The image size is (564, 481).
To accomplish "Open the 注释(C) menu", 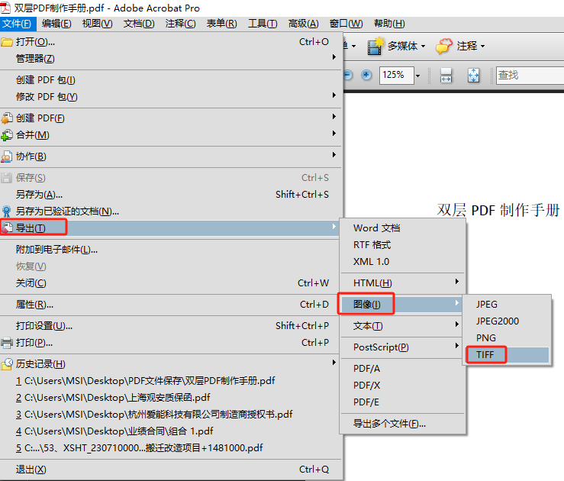I will click(x=181, y=24).
